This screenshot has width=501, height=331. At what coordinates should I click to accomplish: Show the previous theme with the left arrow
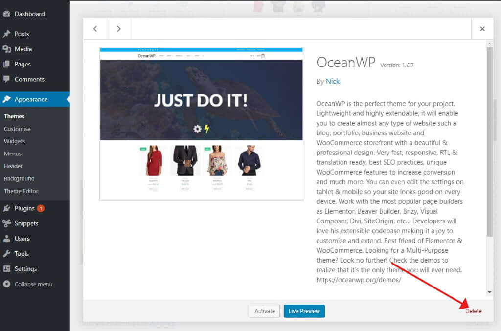pyautogui.click(x=94, y=28)
